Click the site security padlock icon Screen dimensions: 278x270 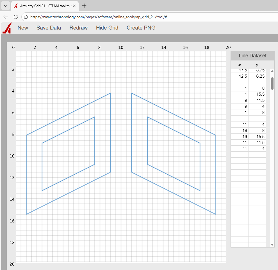point(26,17)
